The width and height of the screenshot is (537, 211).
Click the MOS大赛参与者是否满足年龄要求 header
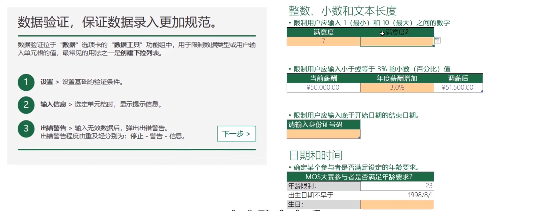click(x=360, y=177)
